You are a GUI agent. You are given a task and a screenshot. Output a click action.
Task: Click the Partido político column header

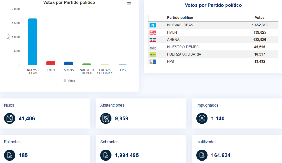coord(180,18)
